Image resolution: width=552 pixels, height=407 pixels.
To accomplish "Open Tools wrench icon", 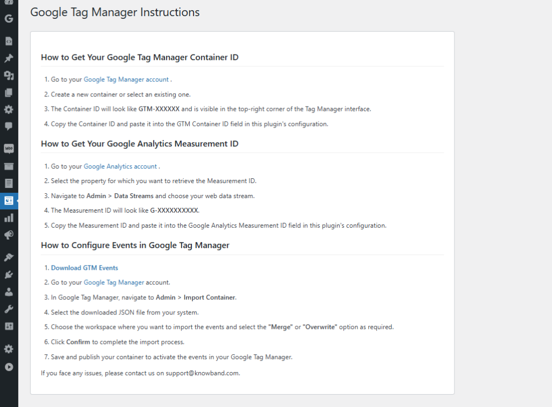I will (9, 309).
